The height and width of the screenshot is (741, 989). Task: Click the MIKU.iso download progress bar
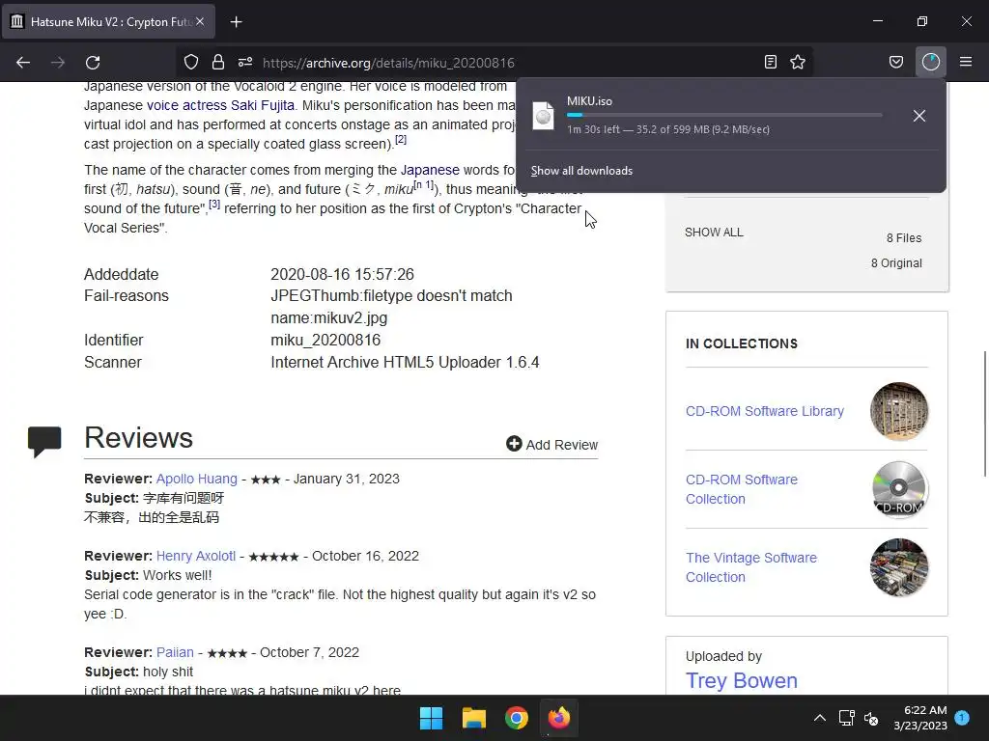tap(724, 116)
